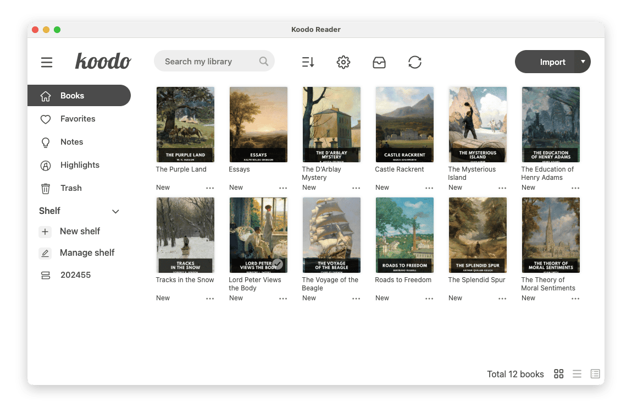Open The Voyage of the Beagle cover
The image size is (632, 418).
(331, 235)
